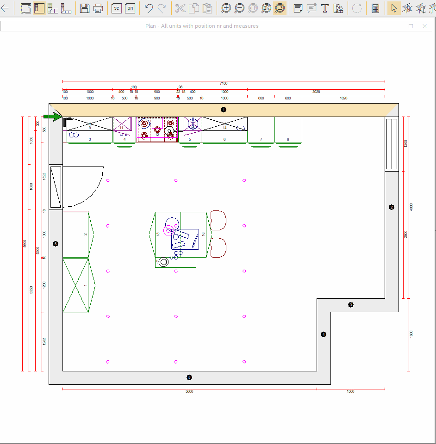Open the Calculator icon
This screenshot has height=444, width=436.
click(x=375, y=8)
